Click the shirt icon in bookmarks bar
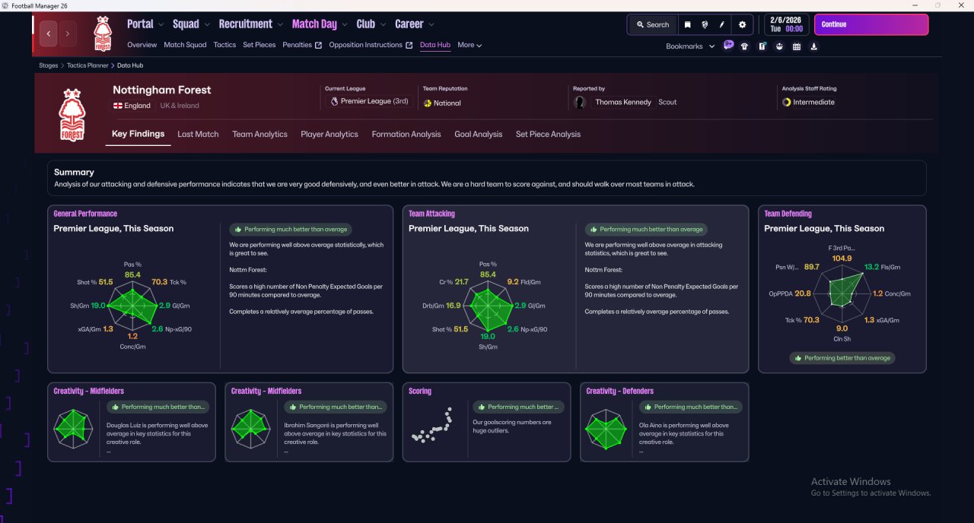This screenshot has width=974, height=523. point(744,46)
